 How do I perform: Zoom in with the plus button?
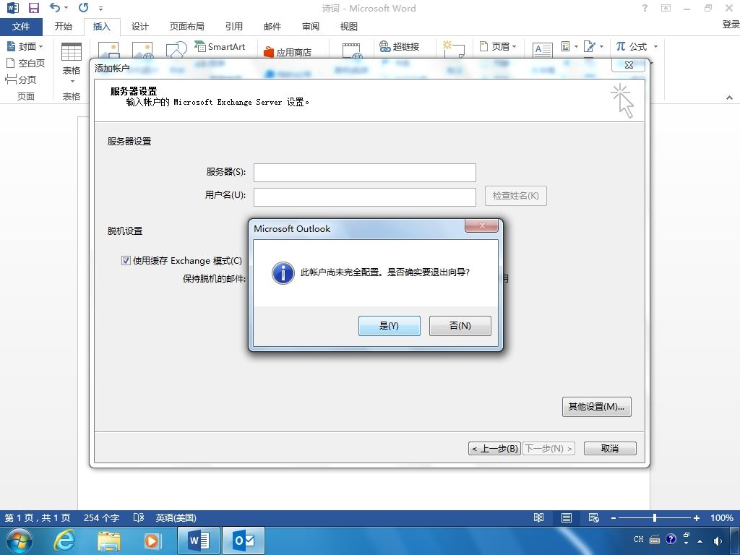coord(696,517)
